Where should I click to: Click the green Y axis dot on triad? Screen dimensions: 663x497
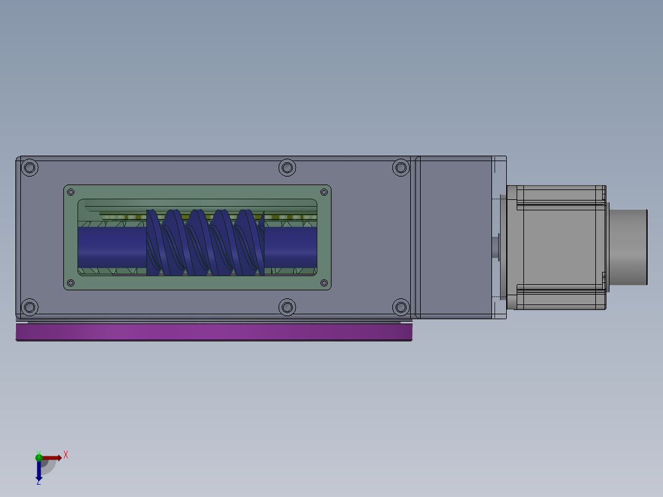click(x=39, y=458)
